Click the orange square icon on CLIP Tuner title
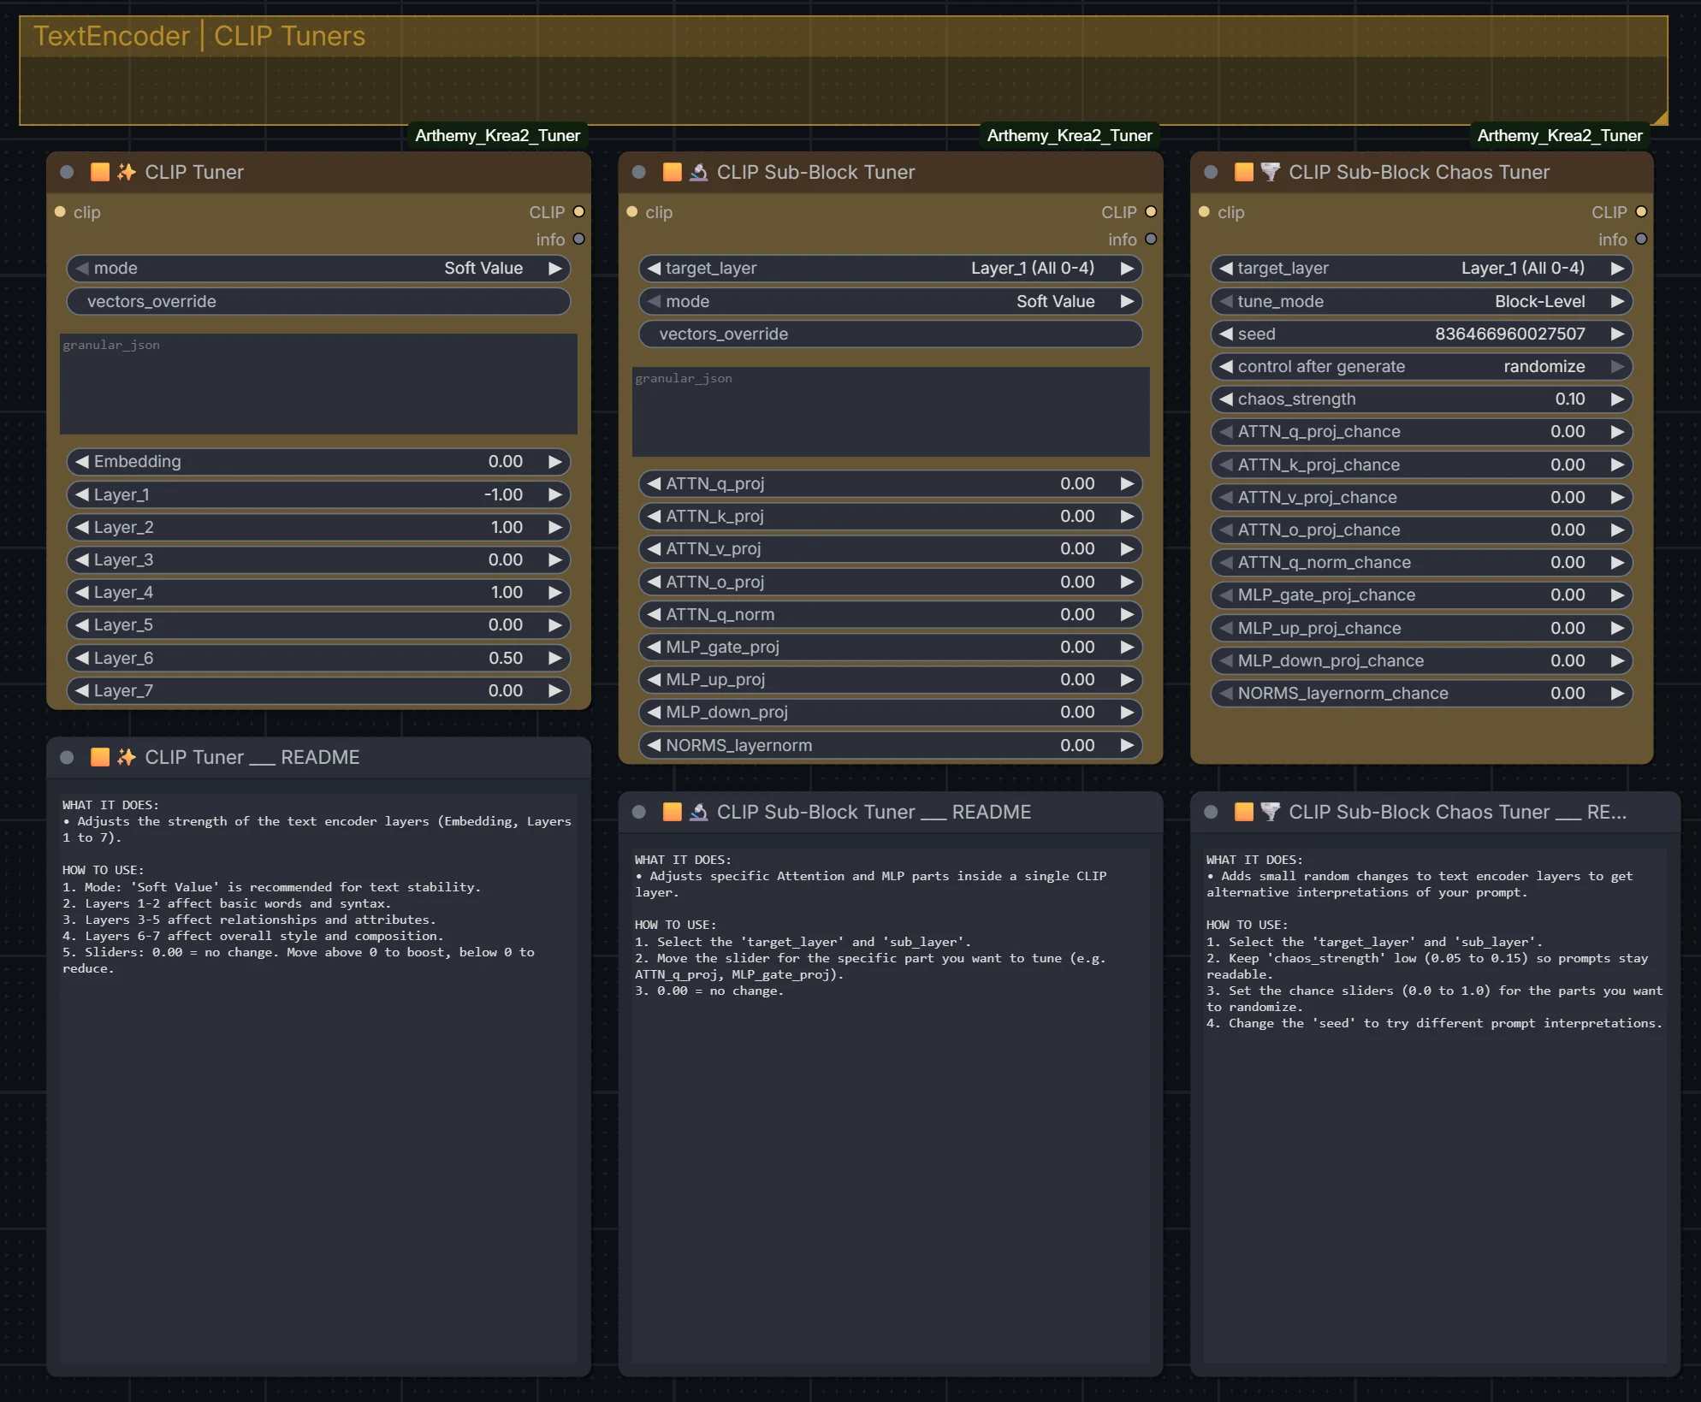The image size is (1701, 1402). pyautogui.click(x=100, y=172)
